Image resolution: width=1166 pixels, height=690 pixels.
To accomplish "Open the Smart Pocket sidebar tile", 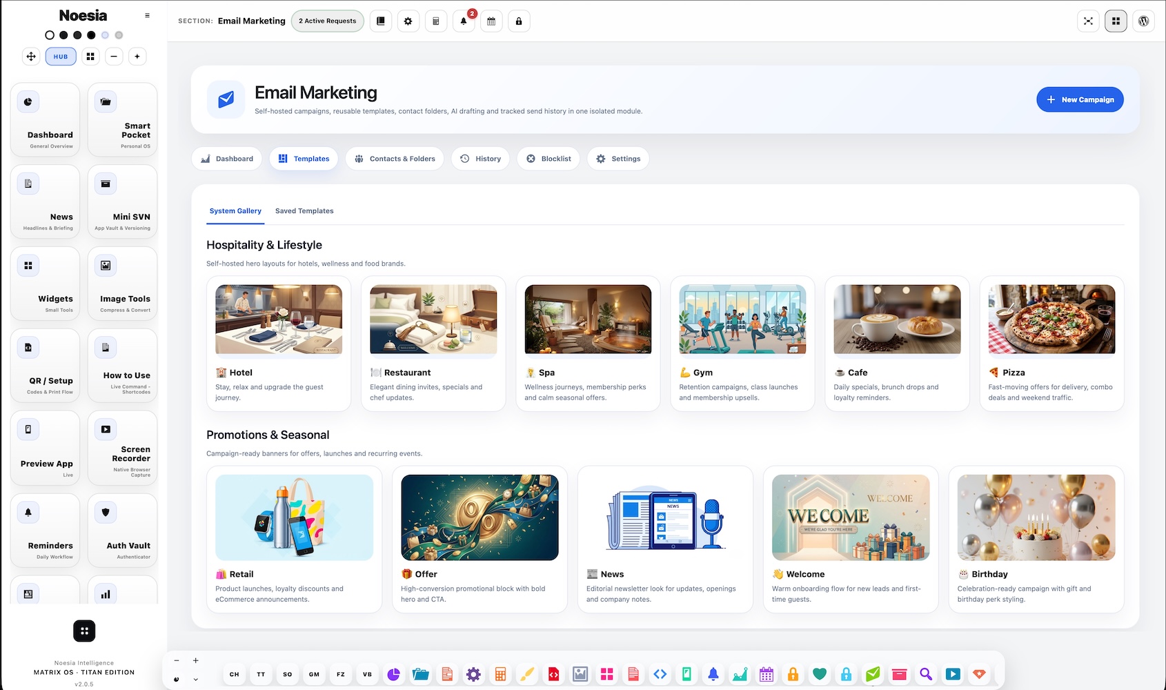I will pyautogui.click(x=123, y=120).
